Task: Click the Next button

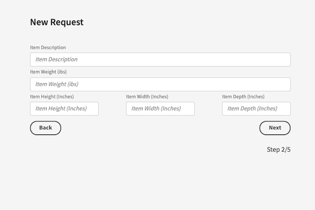Action: tap(275, 128)
